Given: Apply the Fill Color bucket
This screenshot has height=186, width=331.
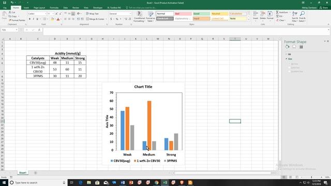Looking at the screenshot, I should point(52,19).
